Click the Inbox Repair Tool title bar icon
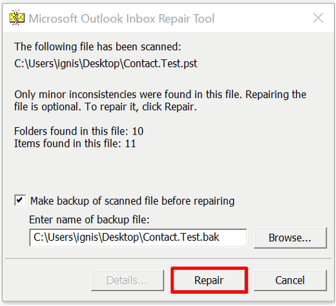 [17, 18]
